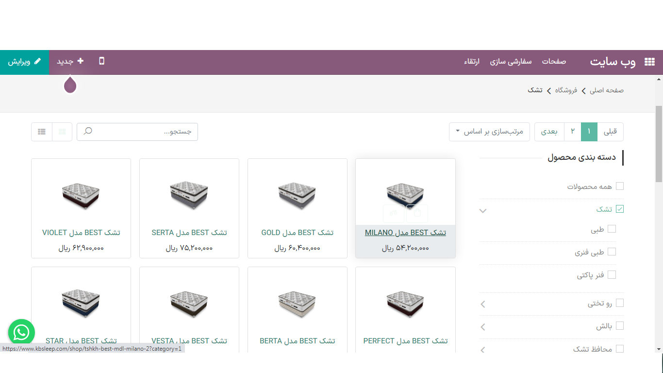Viewport: 663px width, 373px height.
Task: Click the VESTA mattress image
Action: pyautogui.click(x=189, y=304)
